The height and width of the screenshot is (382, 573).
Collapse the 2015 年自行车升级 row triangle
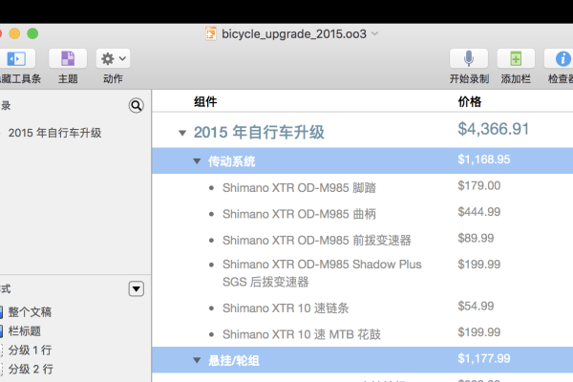click(x=182, y=133)
